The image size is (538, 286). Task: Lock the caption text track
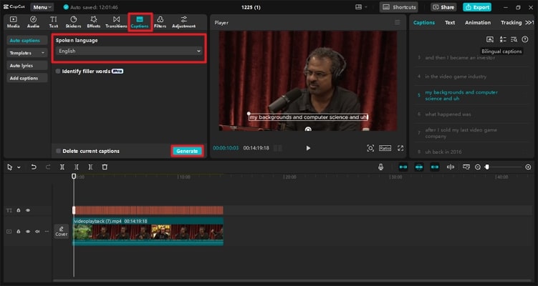[19, 210]
